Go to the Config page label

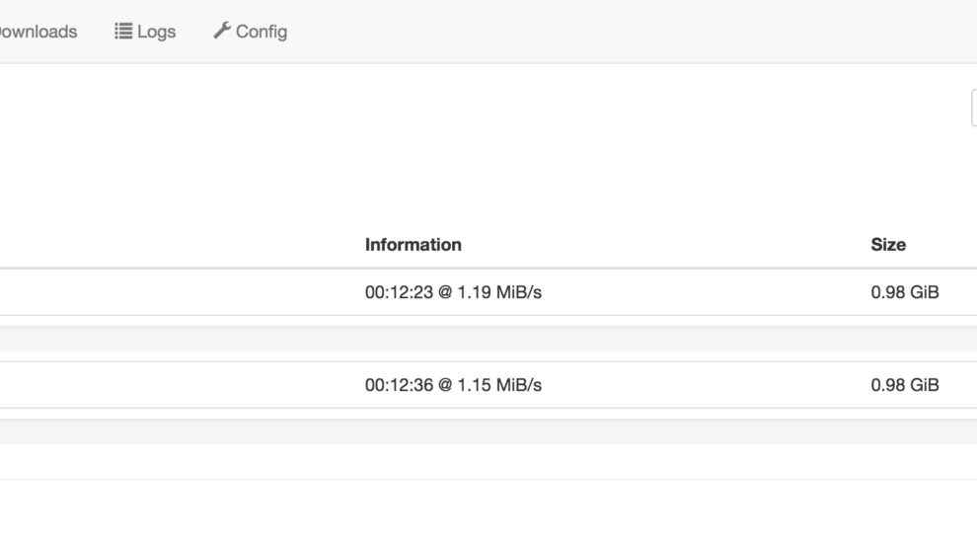pos(262,32)
